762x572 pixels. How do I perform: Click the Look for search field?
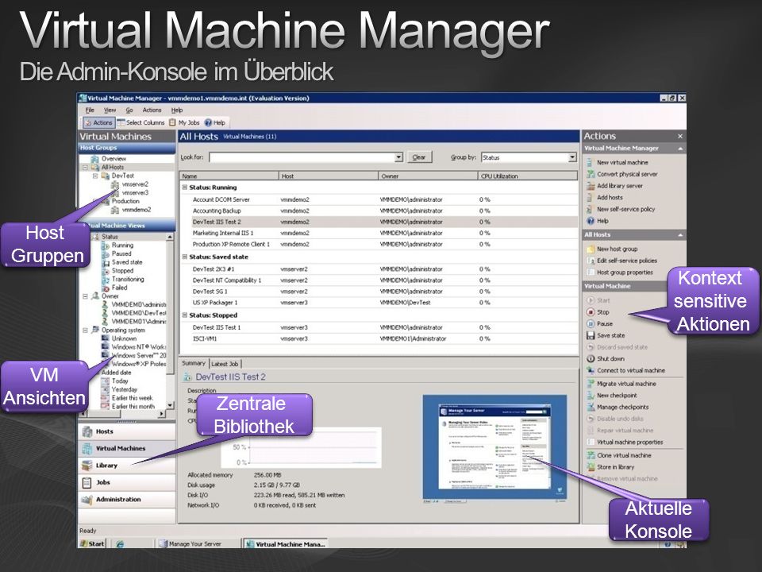coord(302,157)
